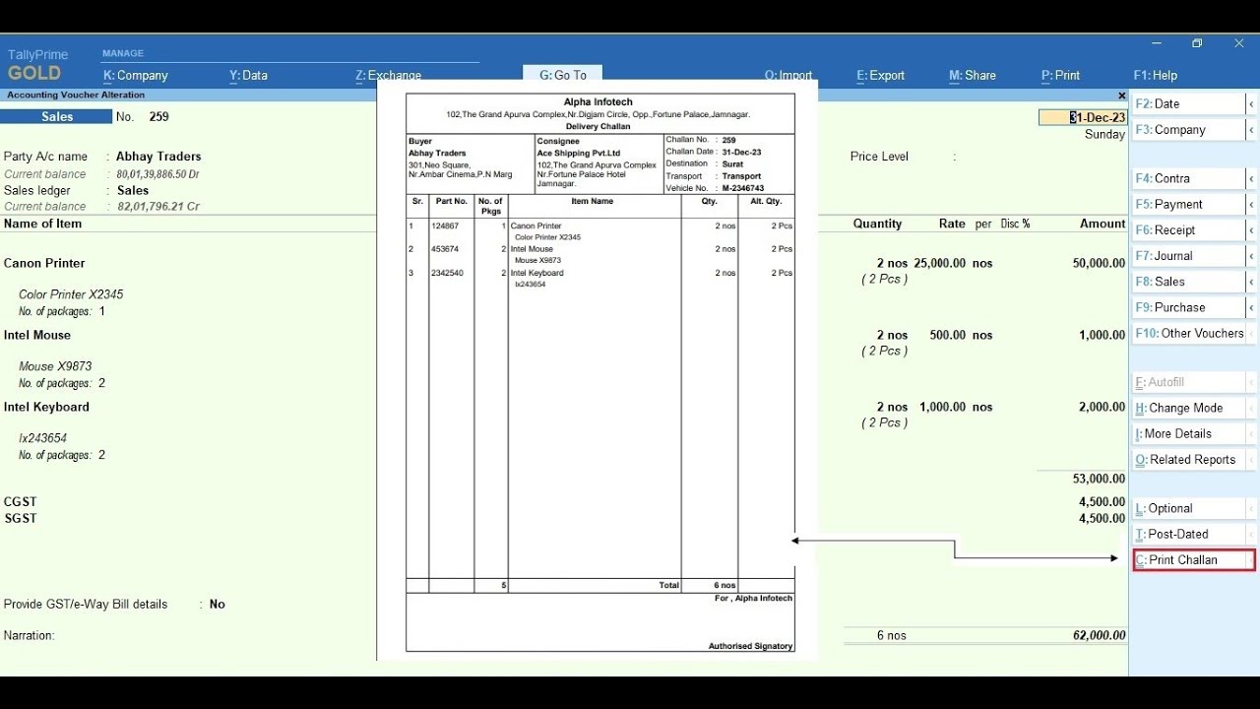Expand arrow beside F3: Company

click(1251, 130)
